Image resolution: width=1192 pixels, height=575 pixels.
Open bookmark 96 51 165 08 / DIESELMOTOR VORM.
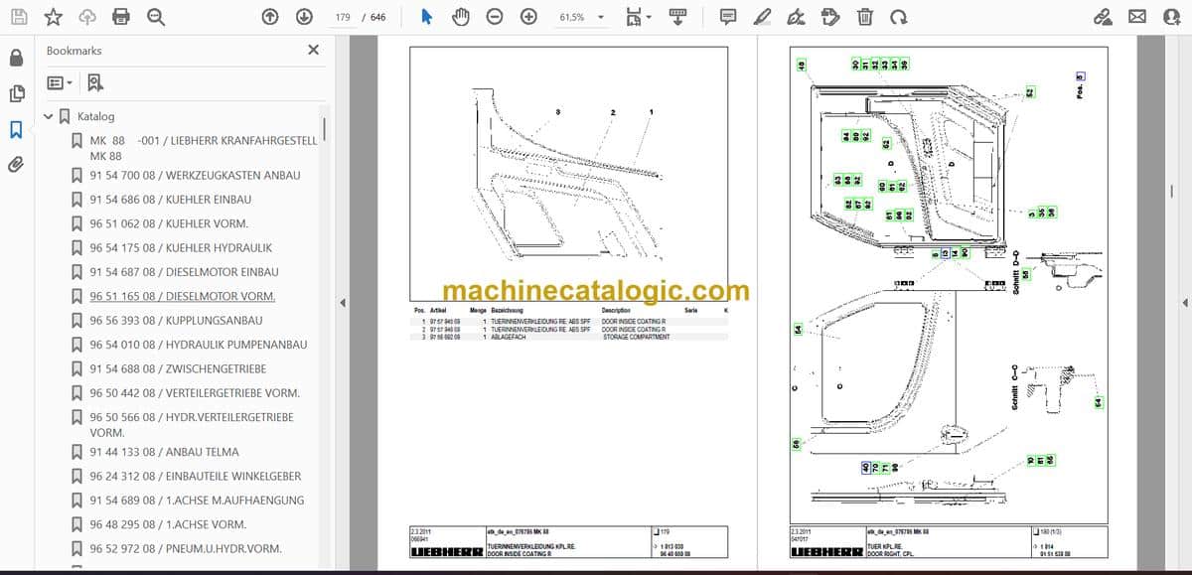(183, 296)
